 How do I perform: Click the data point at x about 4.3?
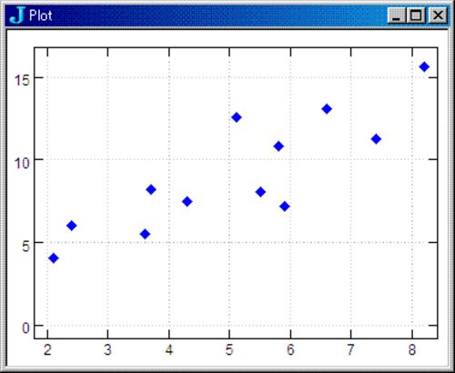click(187, 201)
